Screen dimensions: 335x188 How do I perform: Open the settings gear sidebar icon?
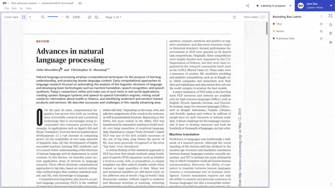point(330,42)
